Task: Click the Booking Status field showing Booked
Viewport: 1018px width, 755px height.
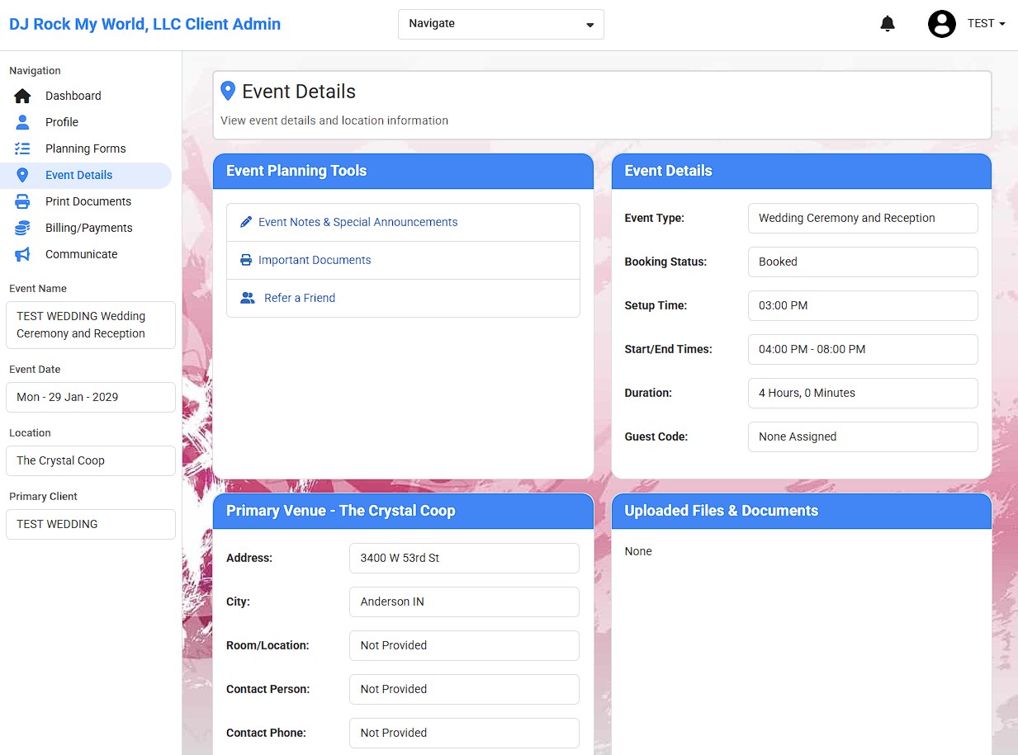Action: coord(863,262)
